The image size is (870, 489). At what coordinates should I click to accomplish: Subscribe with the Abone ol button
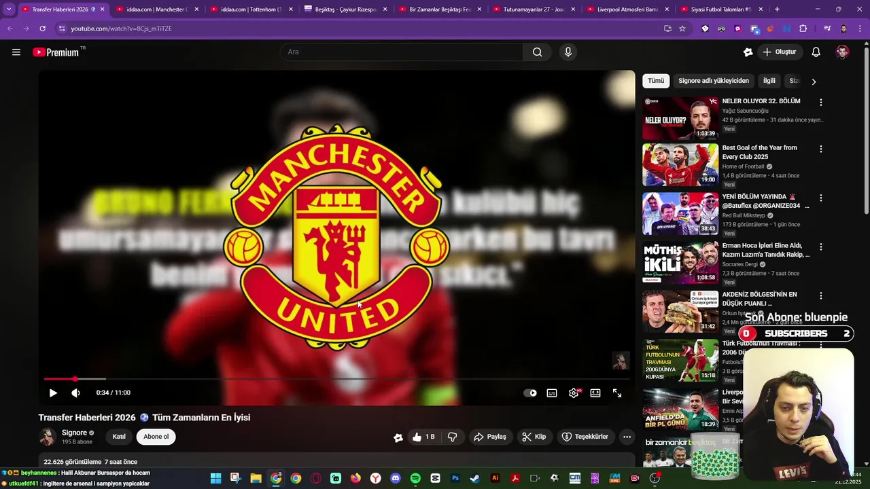[x=156, y=437]
